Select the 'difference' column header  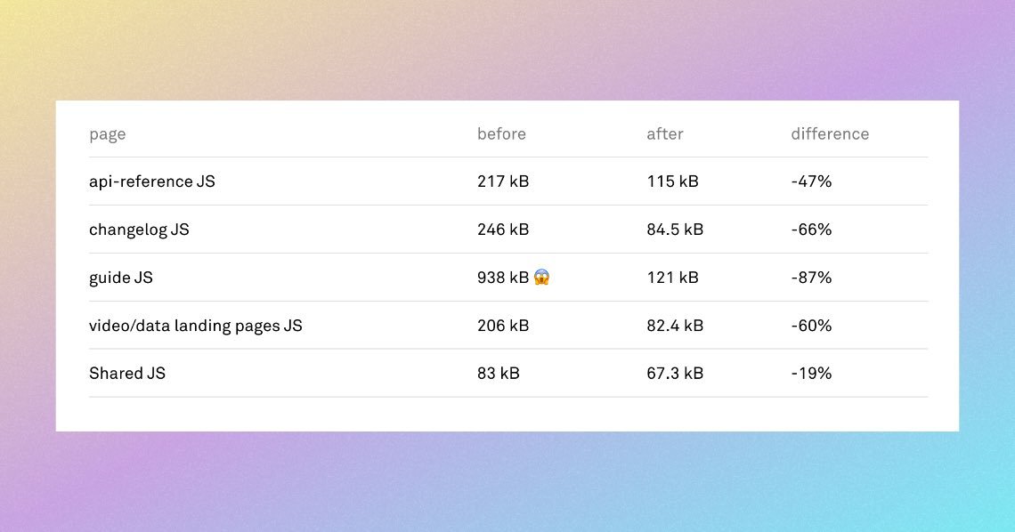tap(830, 133)
